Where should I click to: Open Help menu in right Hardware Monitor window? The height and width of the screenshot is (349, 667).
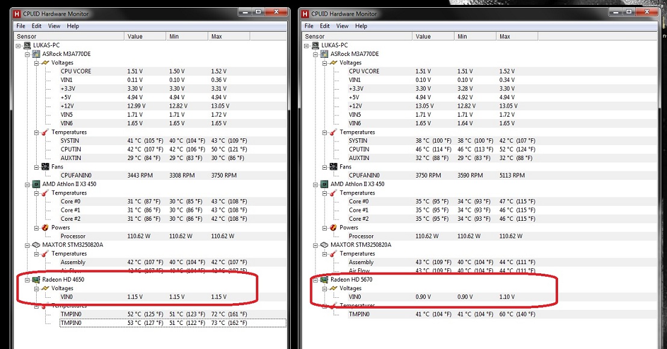click(361, 26)
